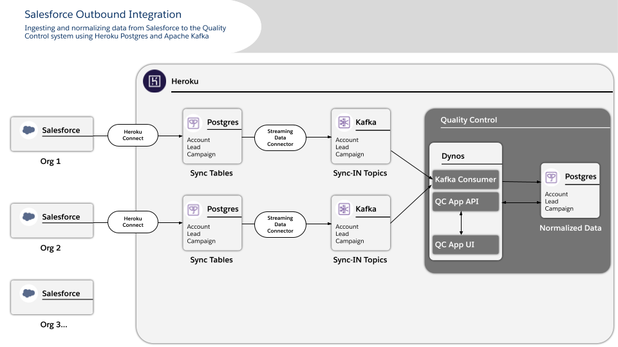Screen dimensions: 618x347
Task: Click the Heroku logo icon
Action: coord(154,81)
